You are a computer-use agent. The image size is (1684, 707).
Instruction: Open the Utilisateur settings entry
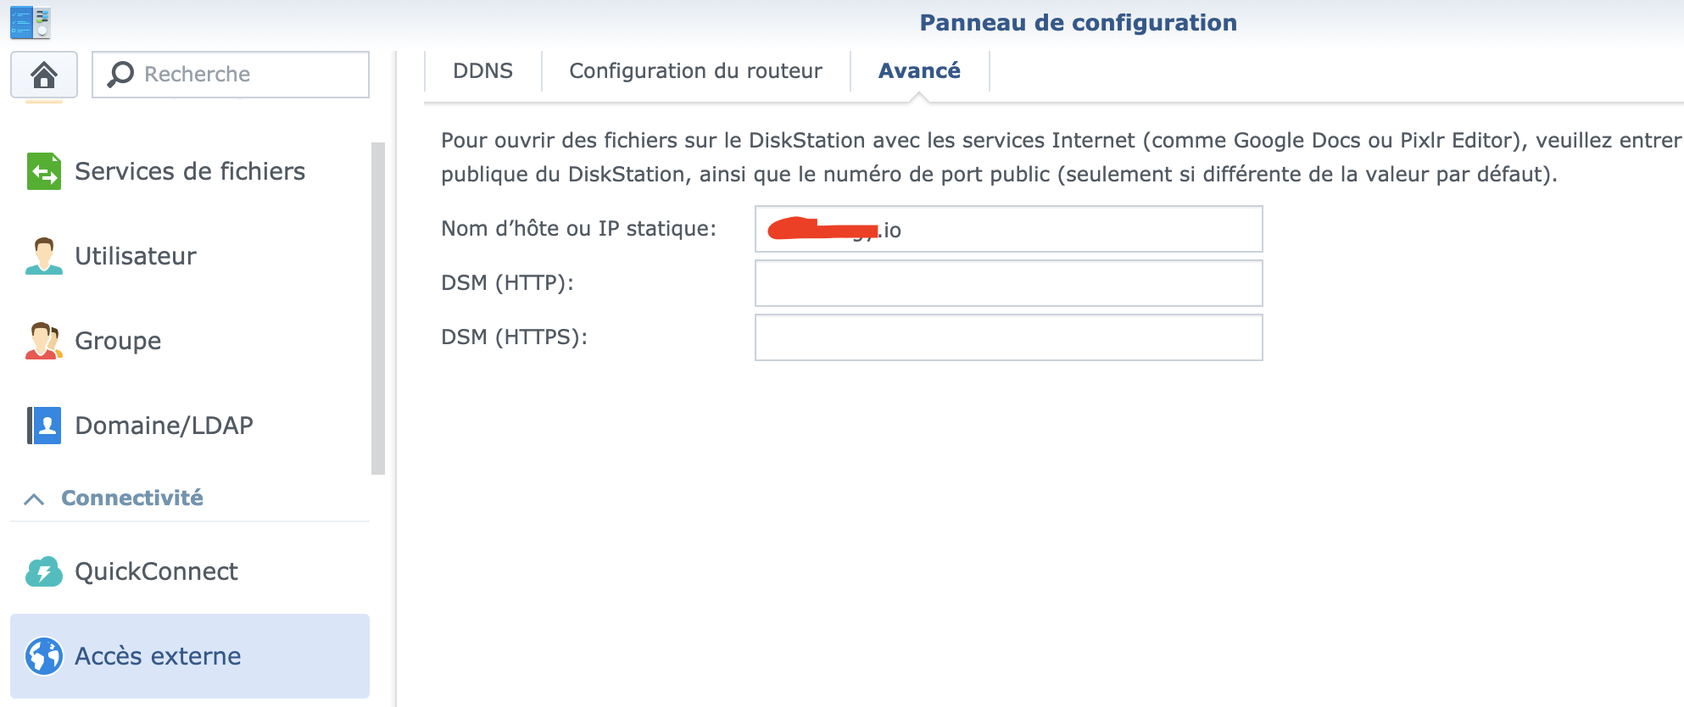[x=136, y=256]
